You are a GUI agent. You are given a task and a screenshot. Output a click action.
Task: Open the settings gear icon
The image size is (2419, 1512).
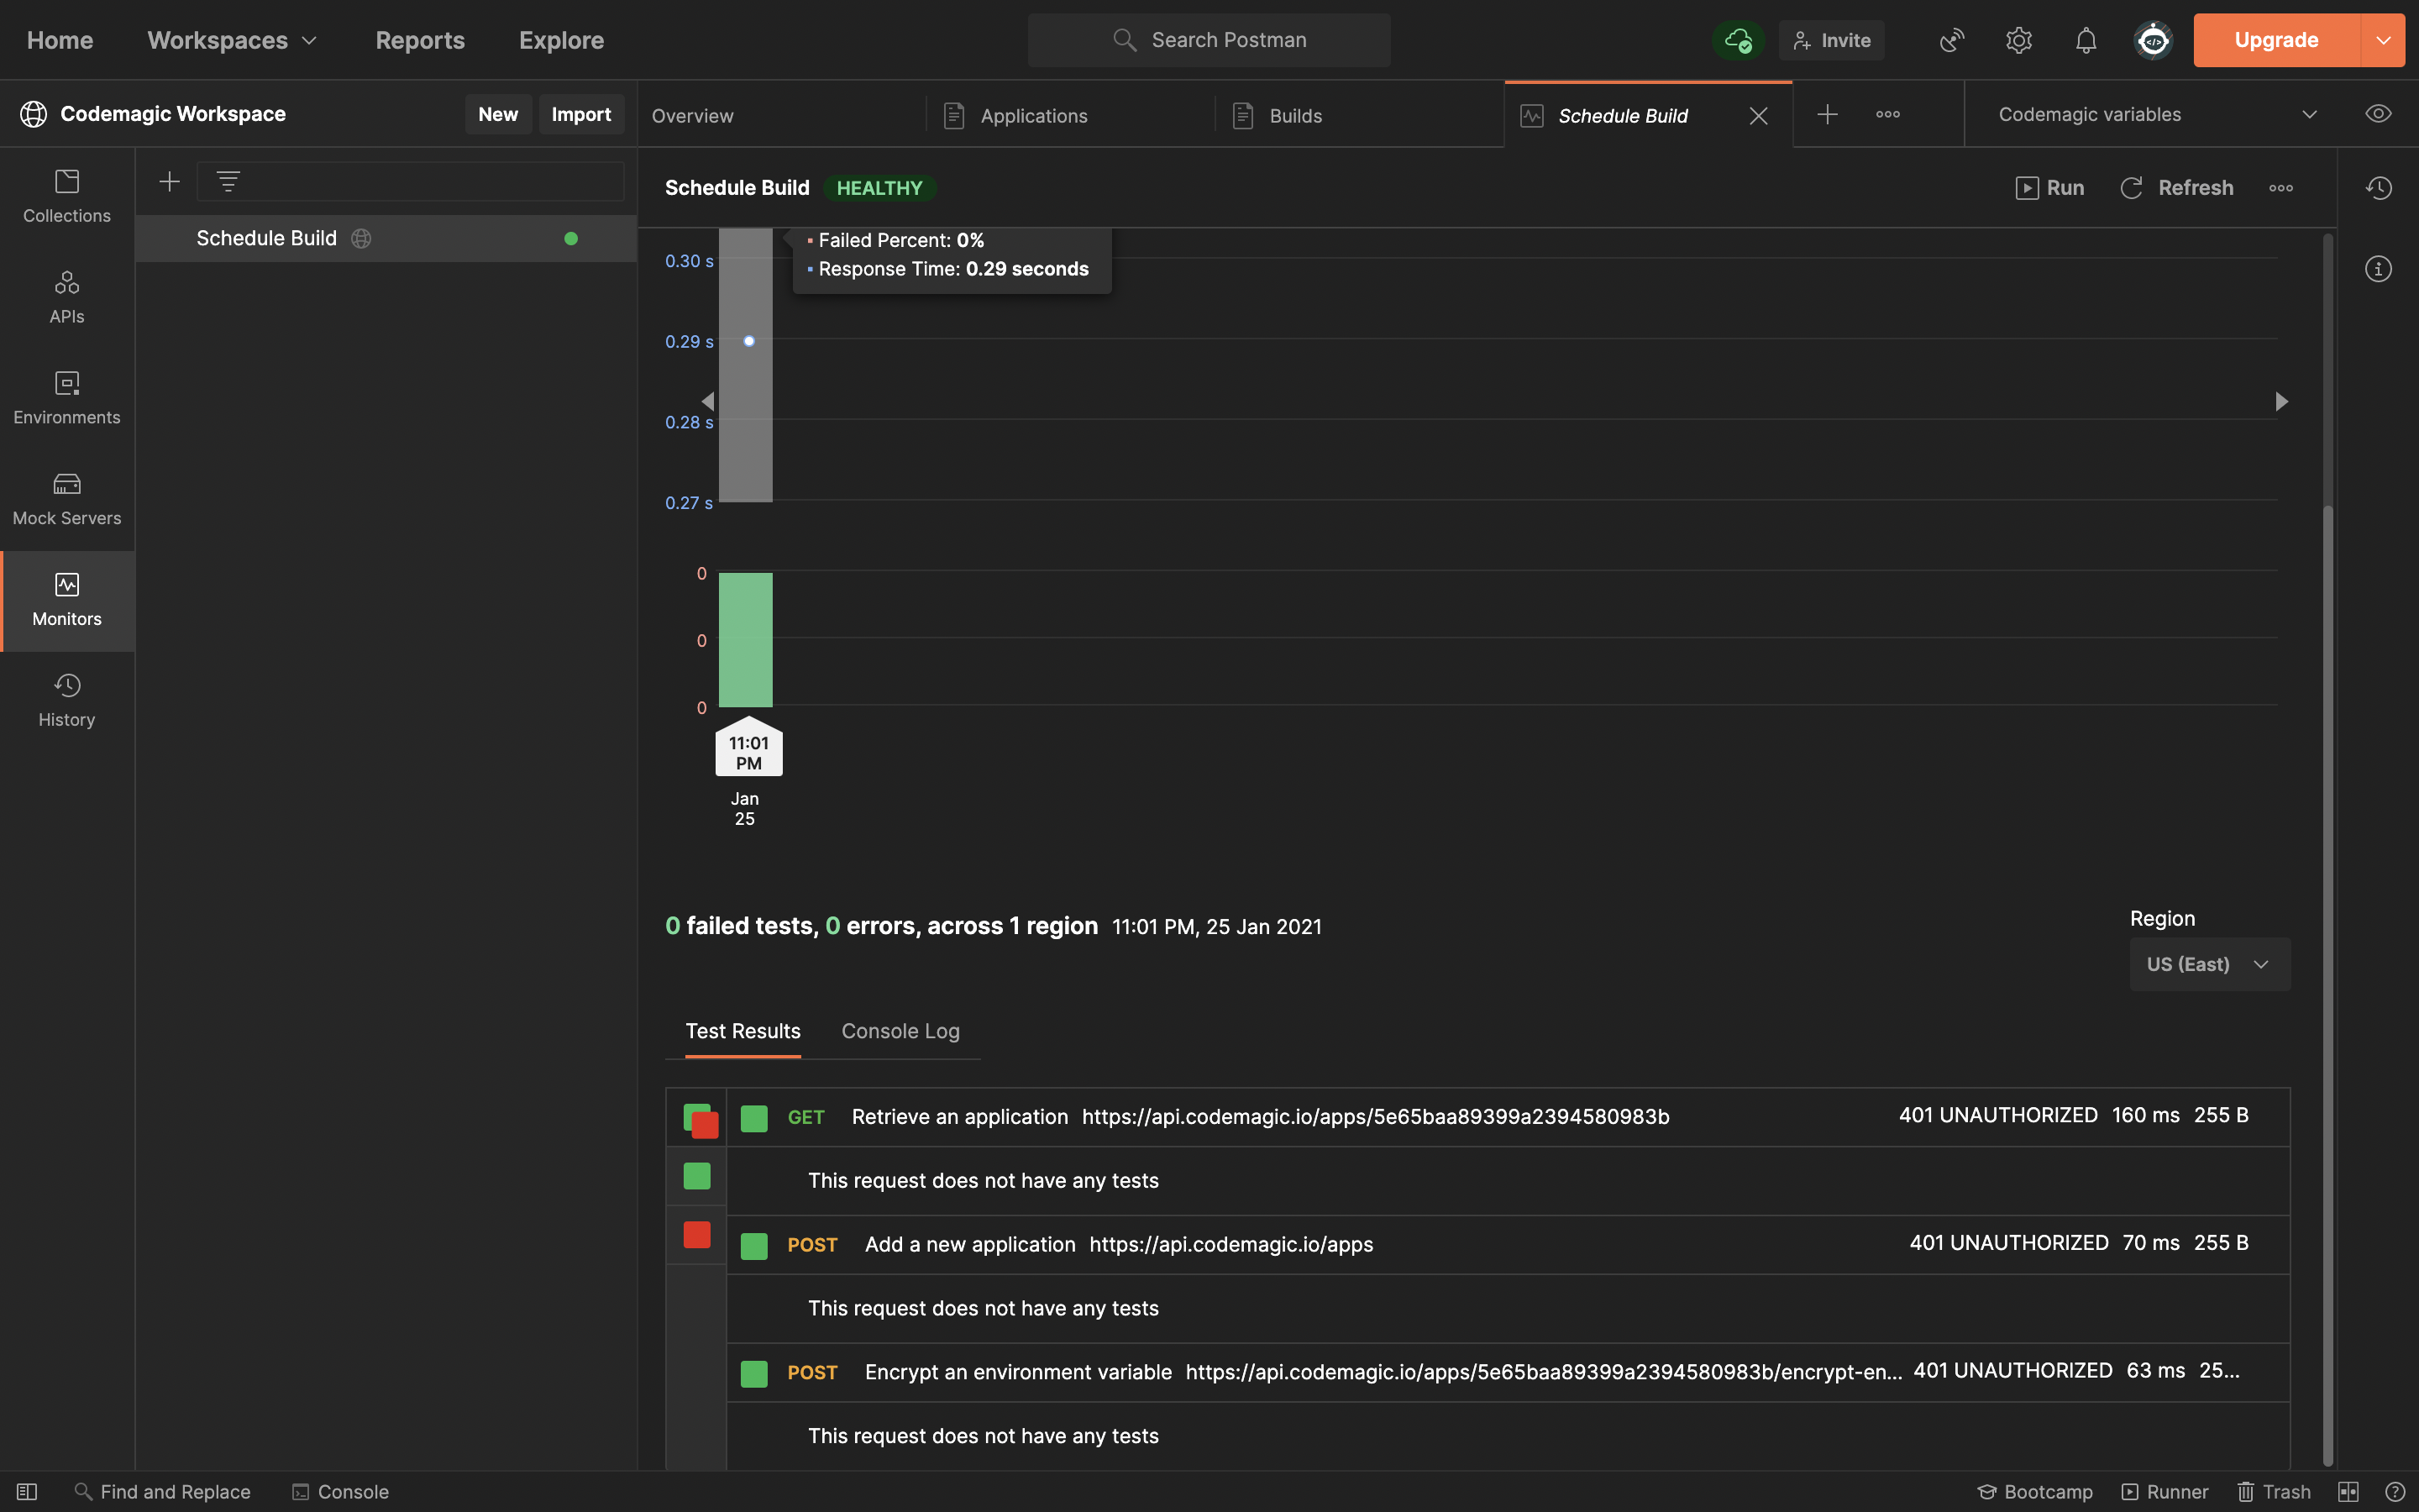(x=2018, y=40)
